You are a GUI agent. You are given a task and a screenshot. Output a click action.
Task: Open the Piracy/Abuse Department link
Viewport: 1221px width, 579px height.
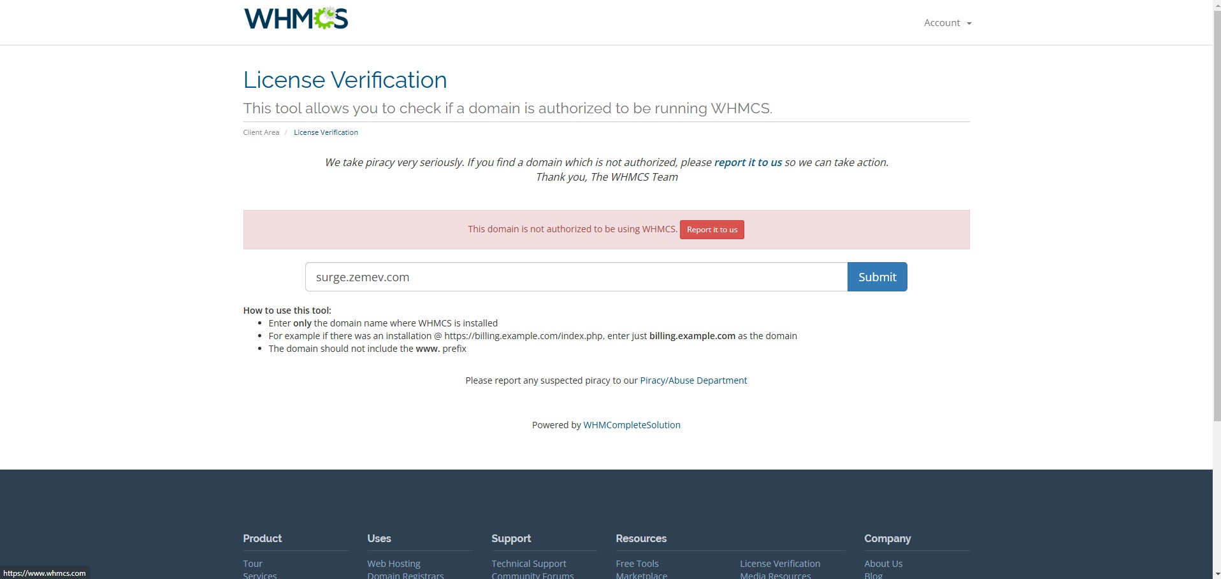(x=693, y=380)
